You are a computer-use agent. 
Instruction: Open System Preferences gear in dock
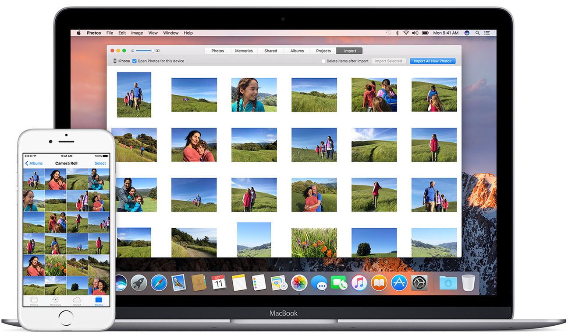coord(419,283)
